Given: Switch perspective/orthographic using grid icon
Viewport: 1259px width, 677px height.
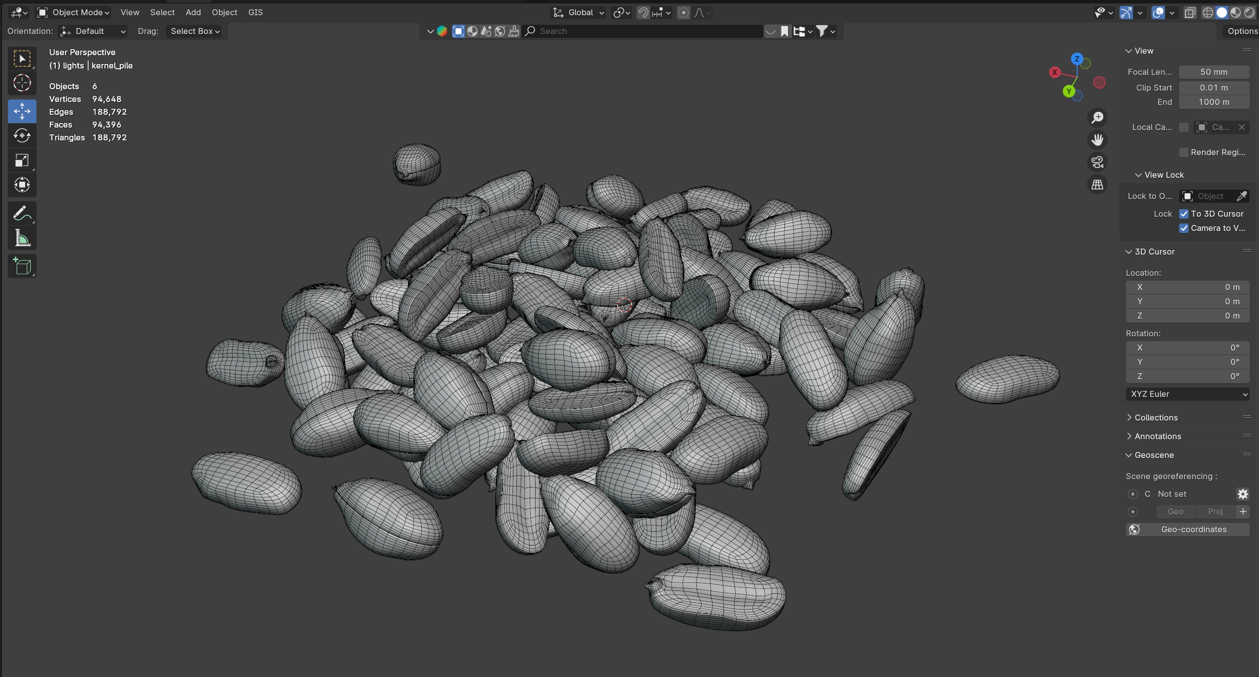Looking at the screenshot, I should pos(1097,185).
